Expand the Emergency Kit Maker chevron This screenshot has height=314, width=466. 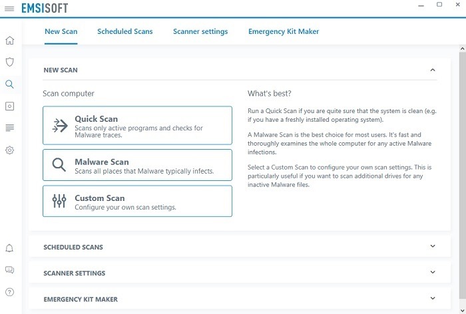[433, 298]
